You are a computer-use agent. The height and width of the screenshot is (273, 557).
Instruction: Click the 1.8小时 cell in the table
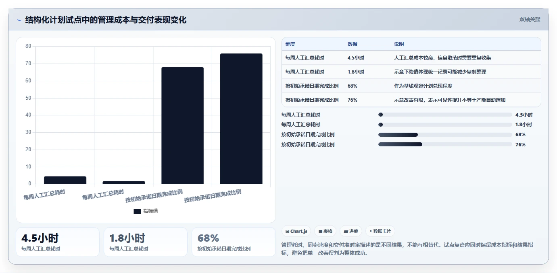pos(356,72)
